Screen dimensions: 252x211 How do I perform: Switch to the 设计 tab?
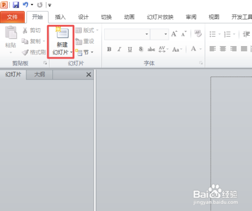point(83,17)
